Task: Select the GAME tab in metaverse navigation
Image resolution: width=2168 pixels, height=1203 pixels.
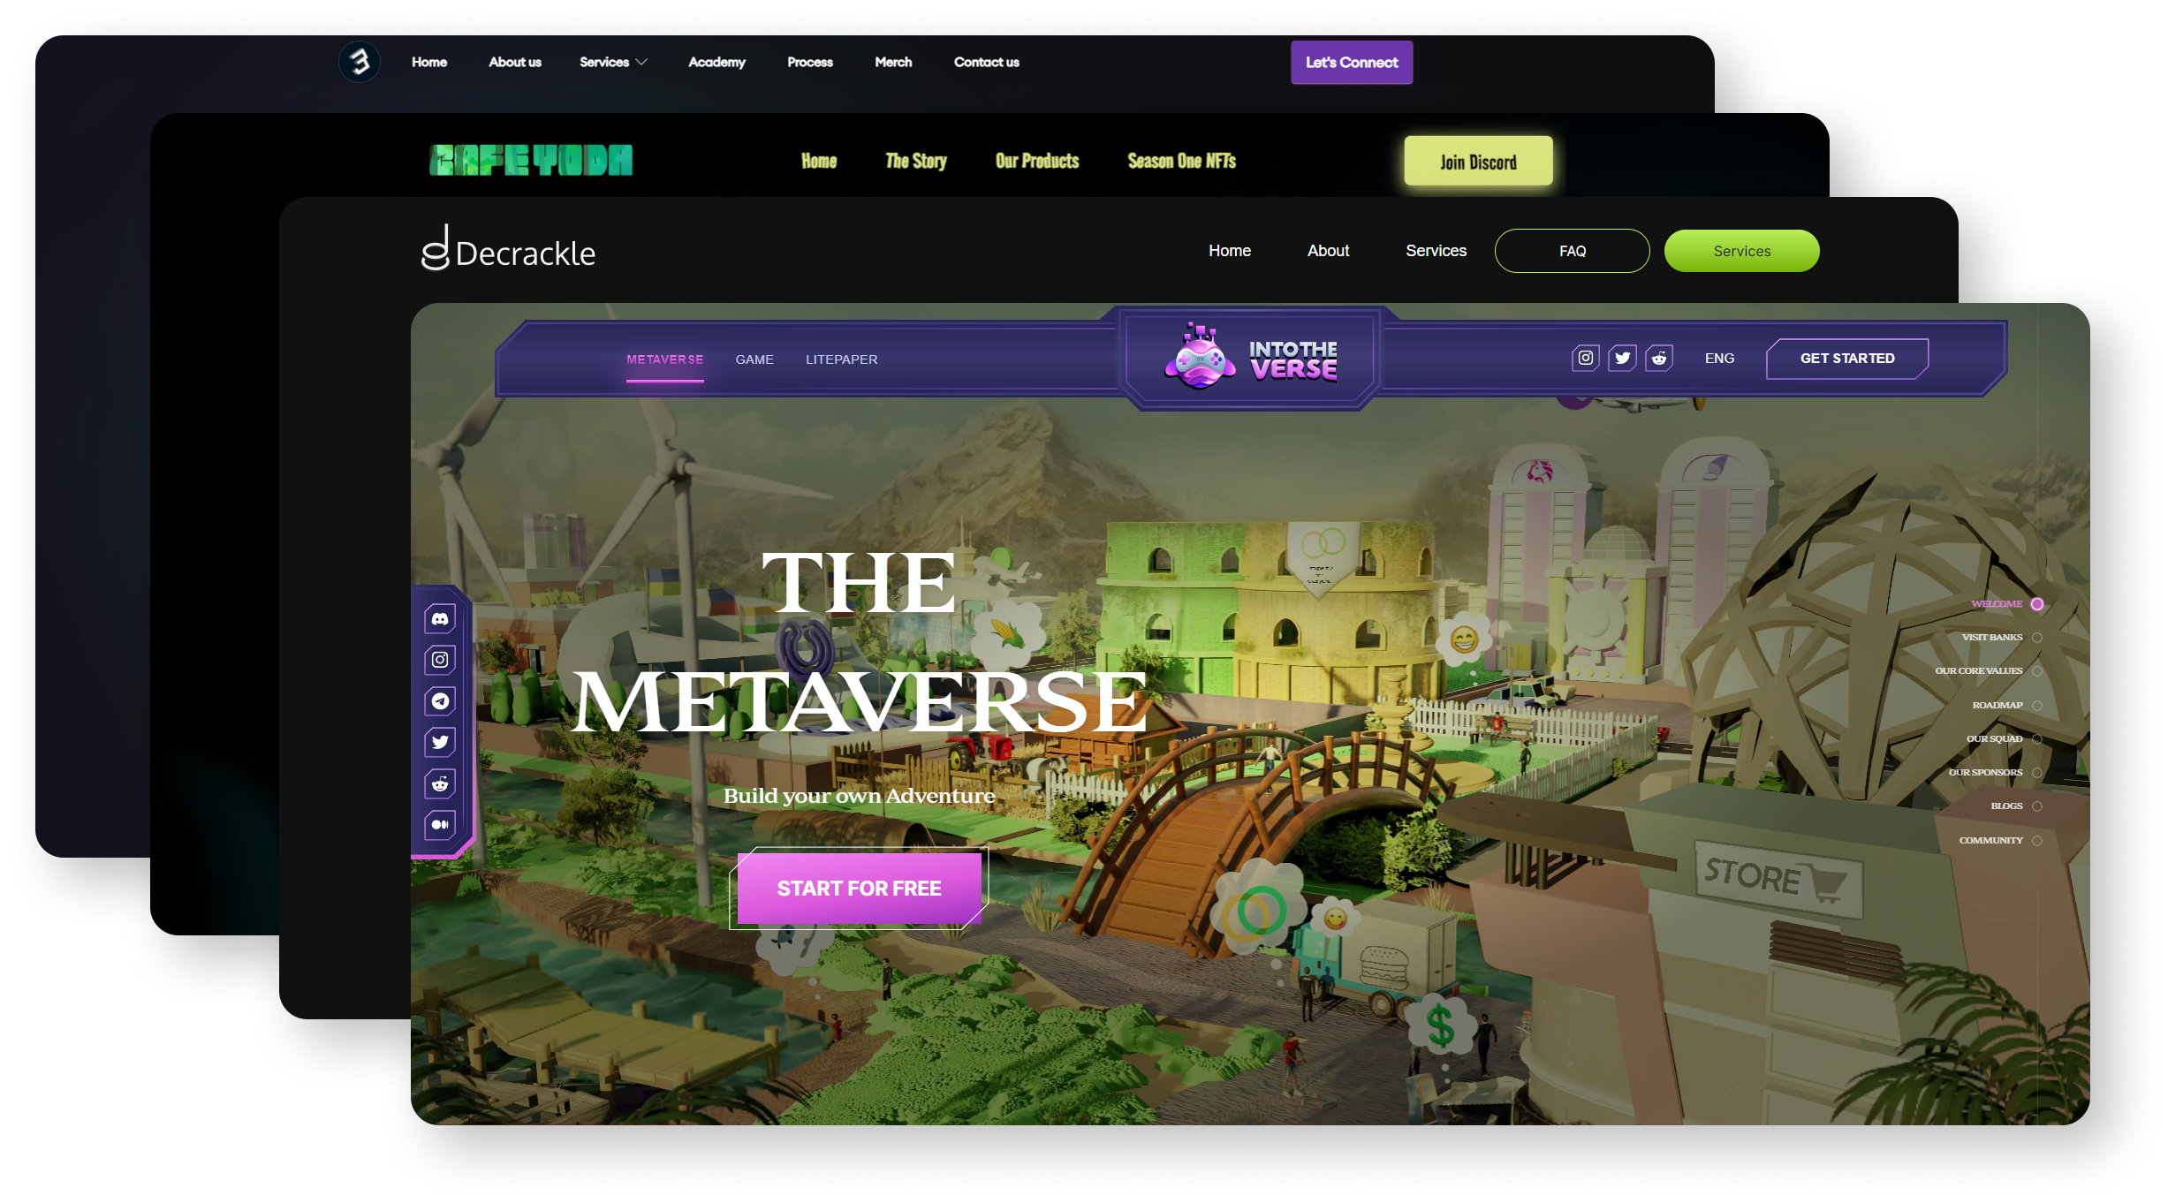Action: [x=755, y=359]
